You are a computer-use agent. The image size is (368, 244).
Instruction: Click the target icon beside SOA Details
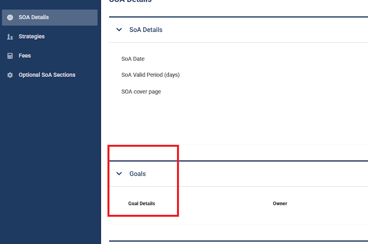point(10,17)
